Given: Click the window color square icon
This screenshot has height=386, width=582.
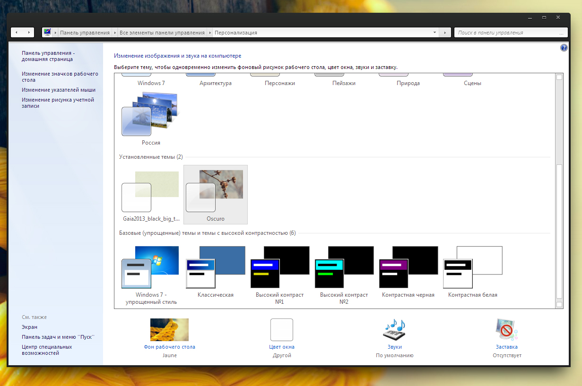Looking at the screenshot, I should point(282,330).
